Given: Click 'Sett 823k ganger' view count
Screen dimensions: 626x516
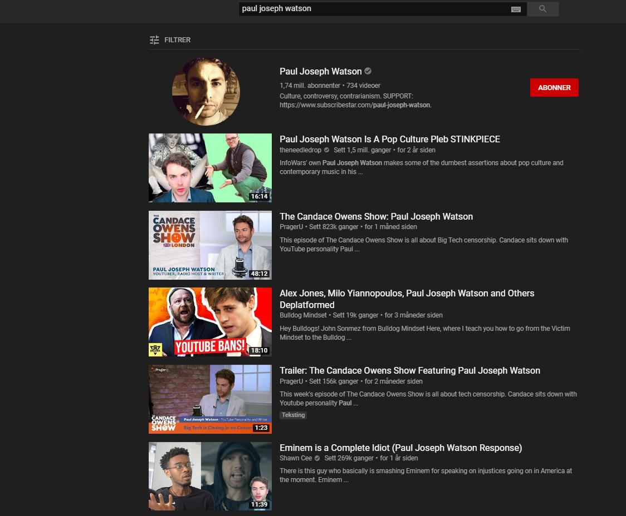Looking at the screenshot, I should [334, 227].
